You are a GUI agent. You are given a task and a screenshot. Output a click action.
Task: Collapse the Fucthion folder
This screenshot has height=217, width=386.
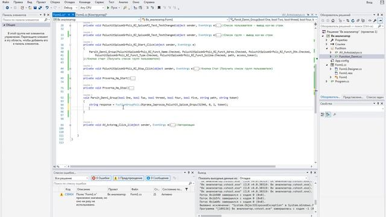coord(327,48)
